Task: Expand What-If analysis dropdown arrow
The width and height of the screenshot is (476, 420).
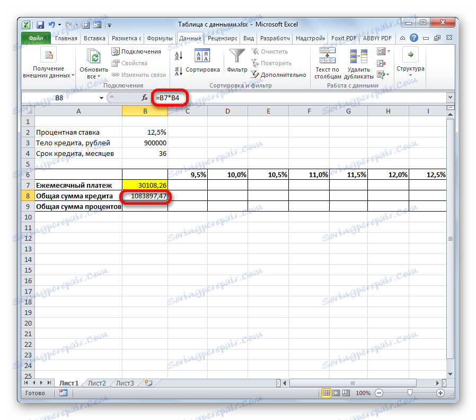Action: (x=388, y=75)
